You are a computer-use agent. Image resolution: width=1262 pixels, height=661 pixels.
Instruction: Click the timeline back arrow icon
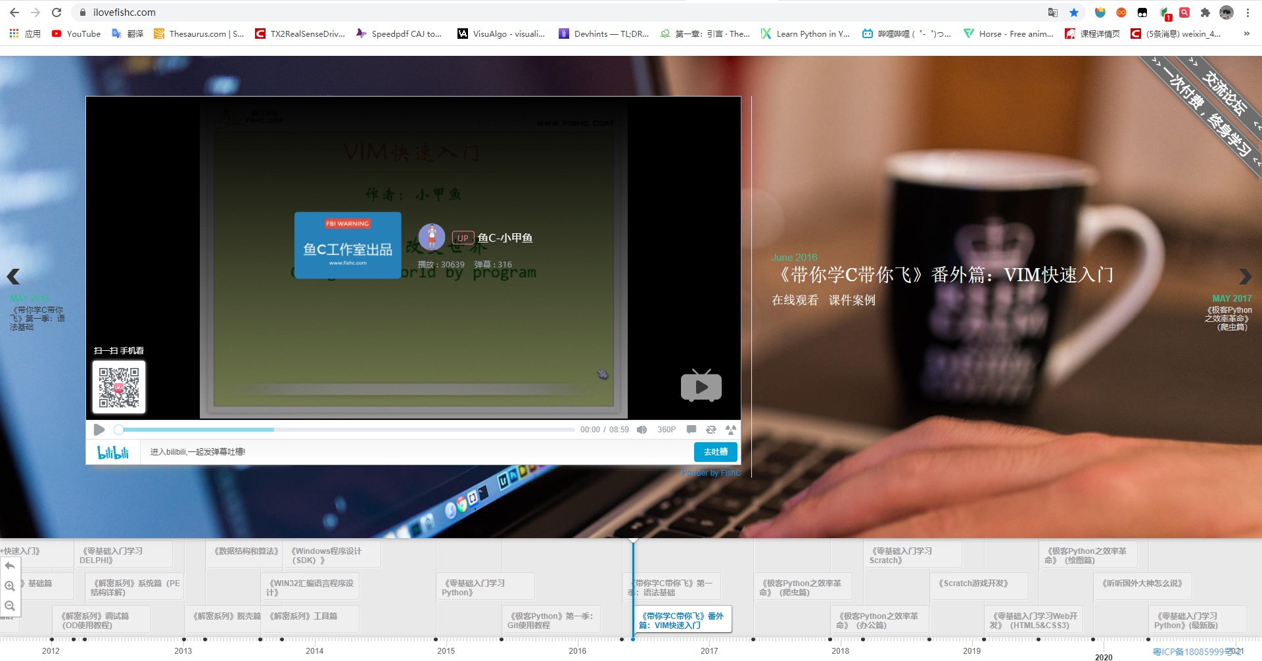pyautogui.click(x=10, y=566)
